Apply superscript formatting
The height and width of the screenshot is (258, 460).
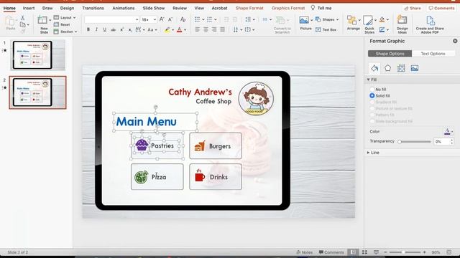pos(121,29)
